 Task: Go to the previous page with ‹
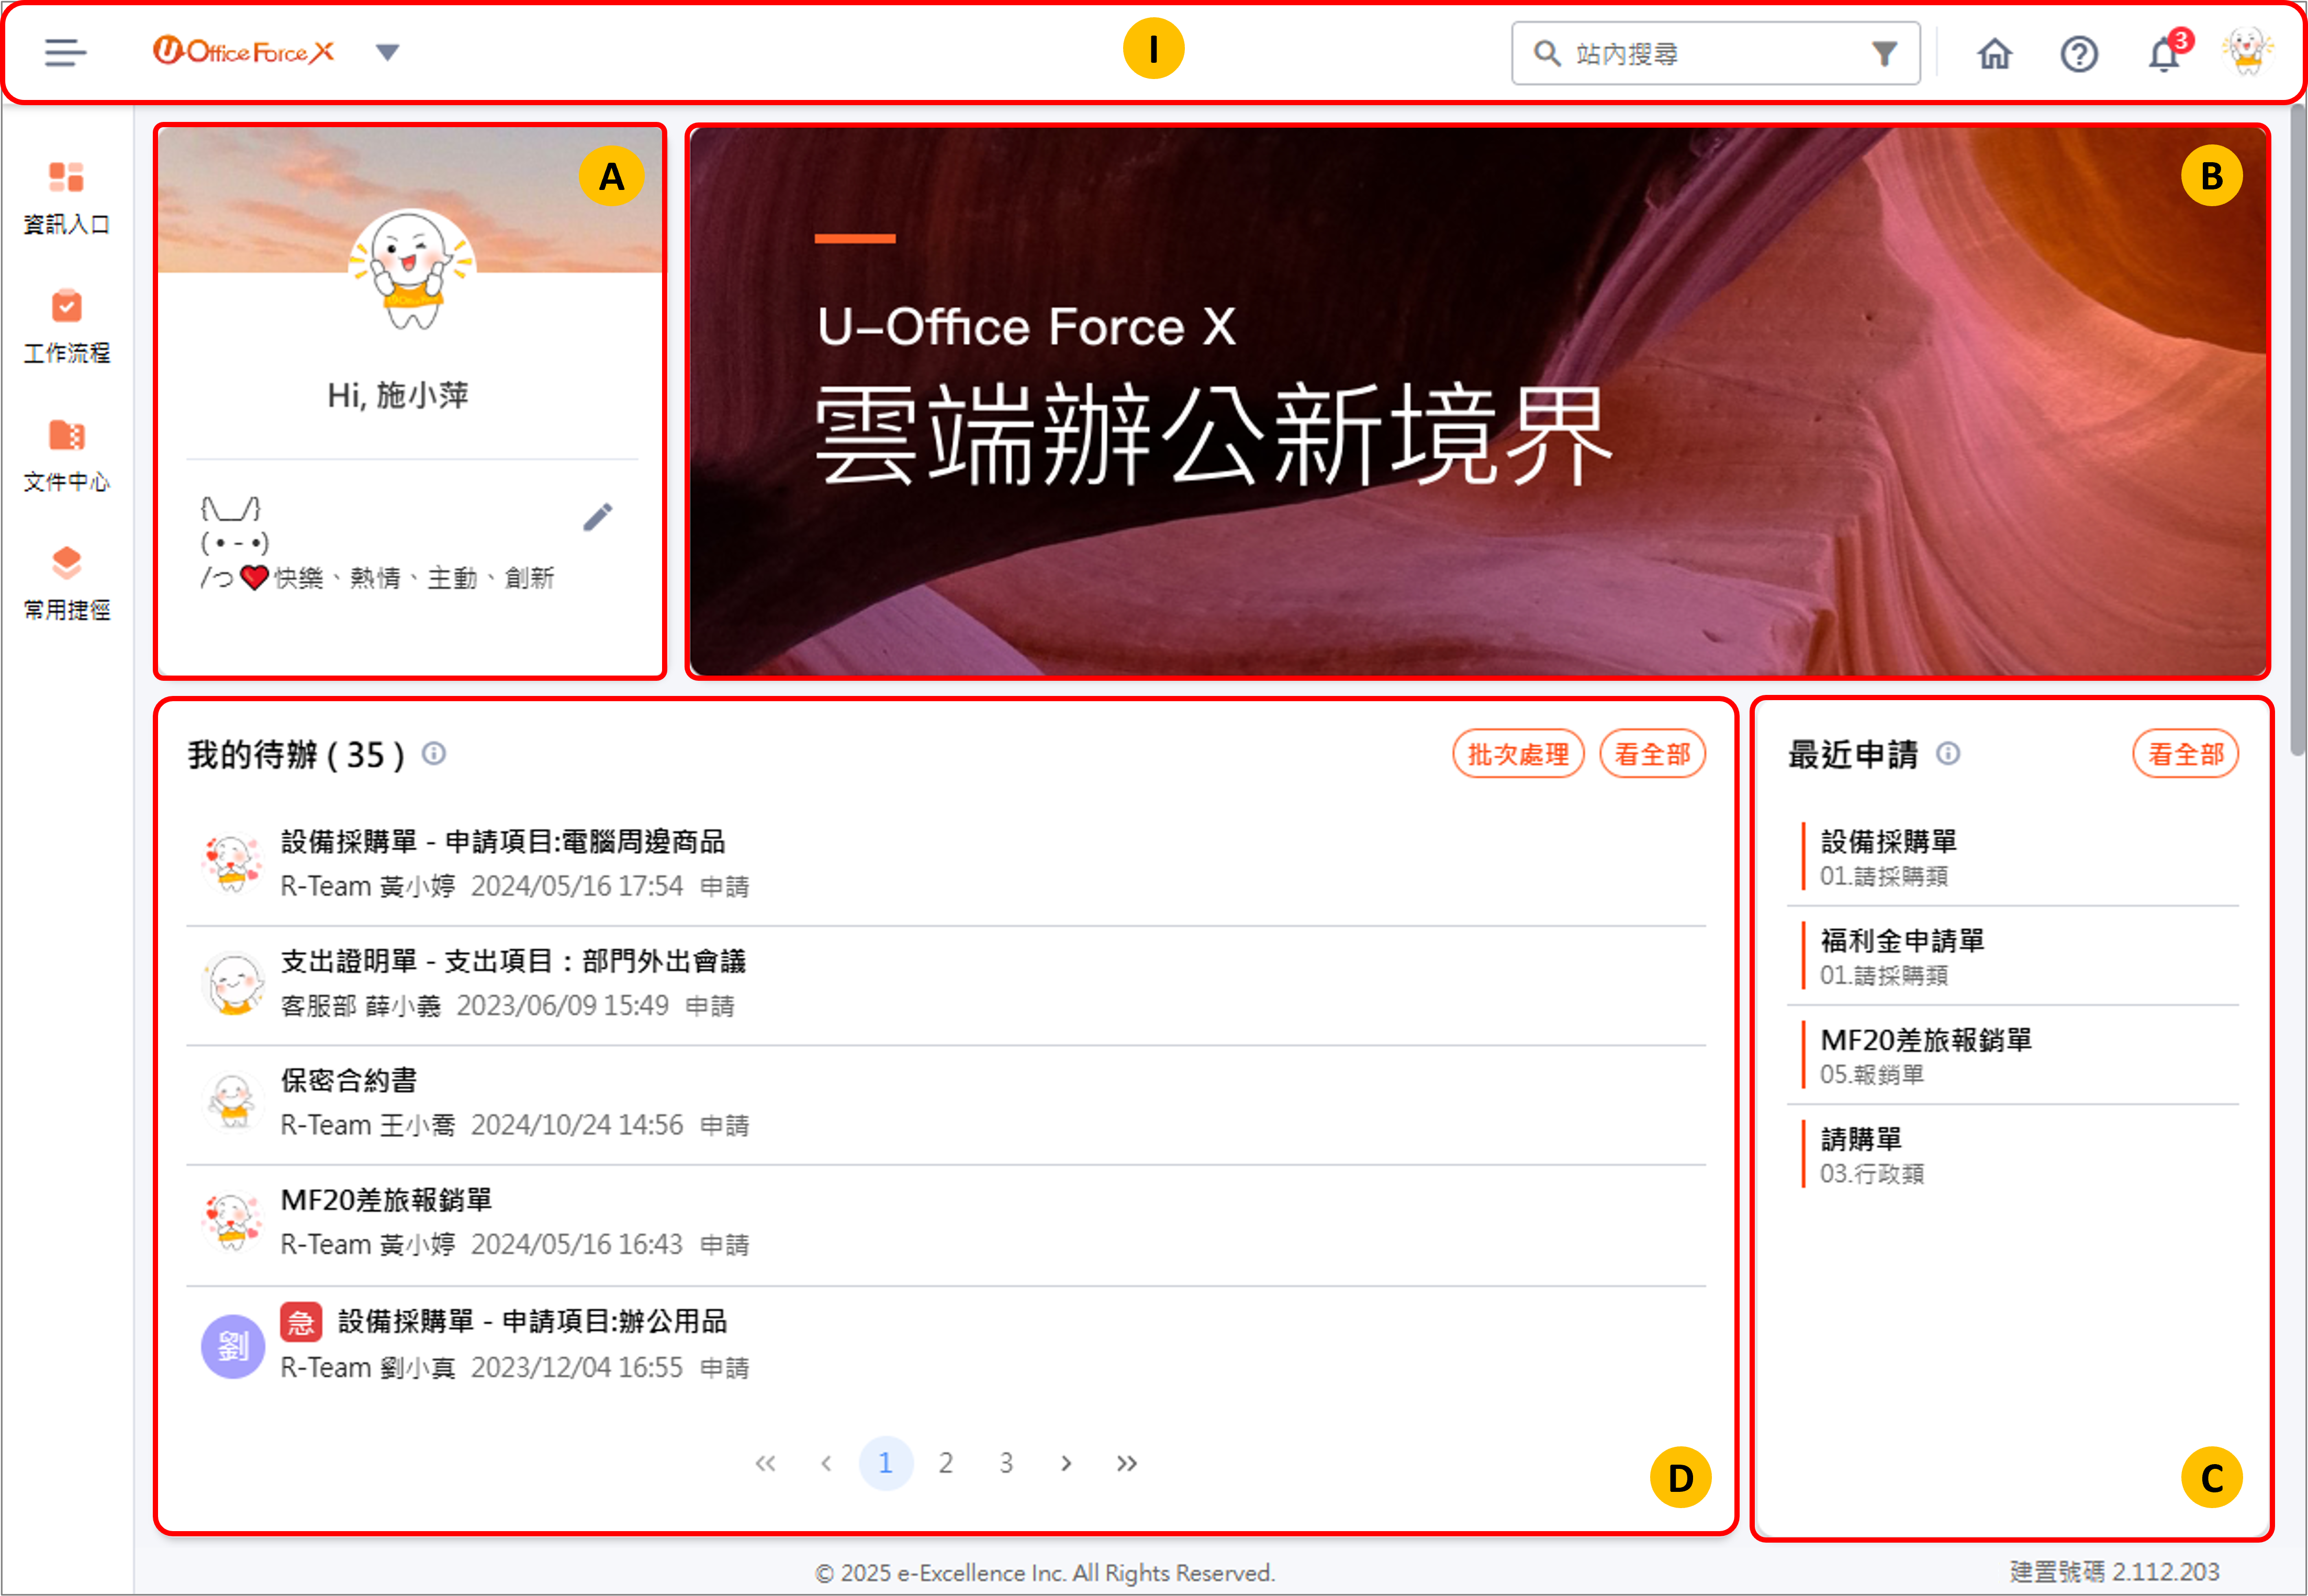[x=826, y=1463]
